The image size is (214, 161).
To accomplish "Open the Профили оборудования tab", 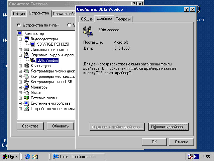I will click(x=64, y=14).
